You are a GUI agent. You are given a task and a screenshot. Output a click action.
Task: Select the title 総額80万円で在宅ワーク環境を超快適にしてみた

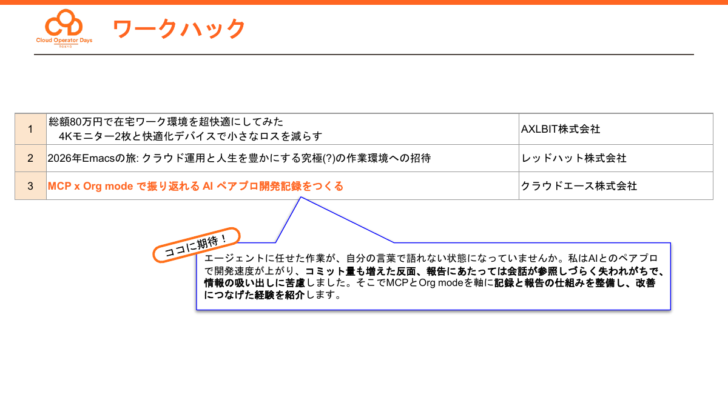[166, 122]
